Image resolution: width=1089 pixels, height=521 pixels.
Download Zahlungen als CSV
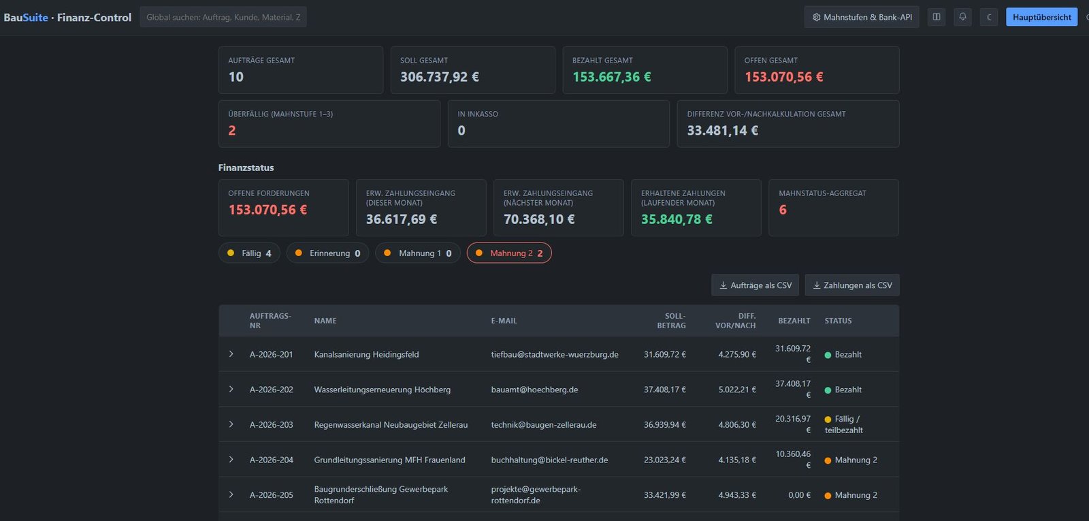tap(852, 285)
